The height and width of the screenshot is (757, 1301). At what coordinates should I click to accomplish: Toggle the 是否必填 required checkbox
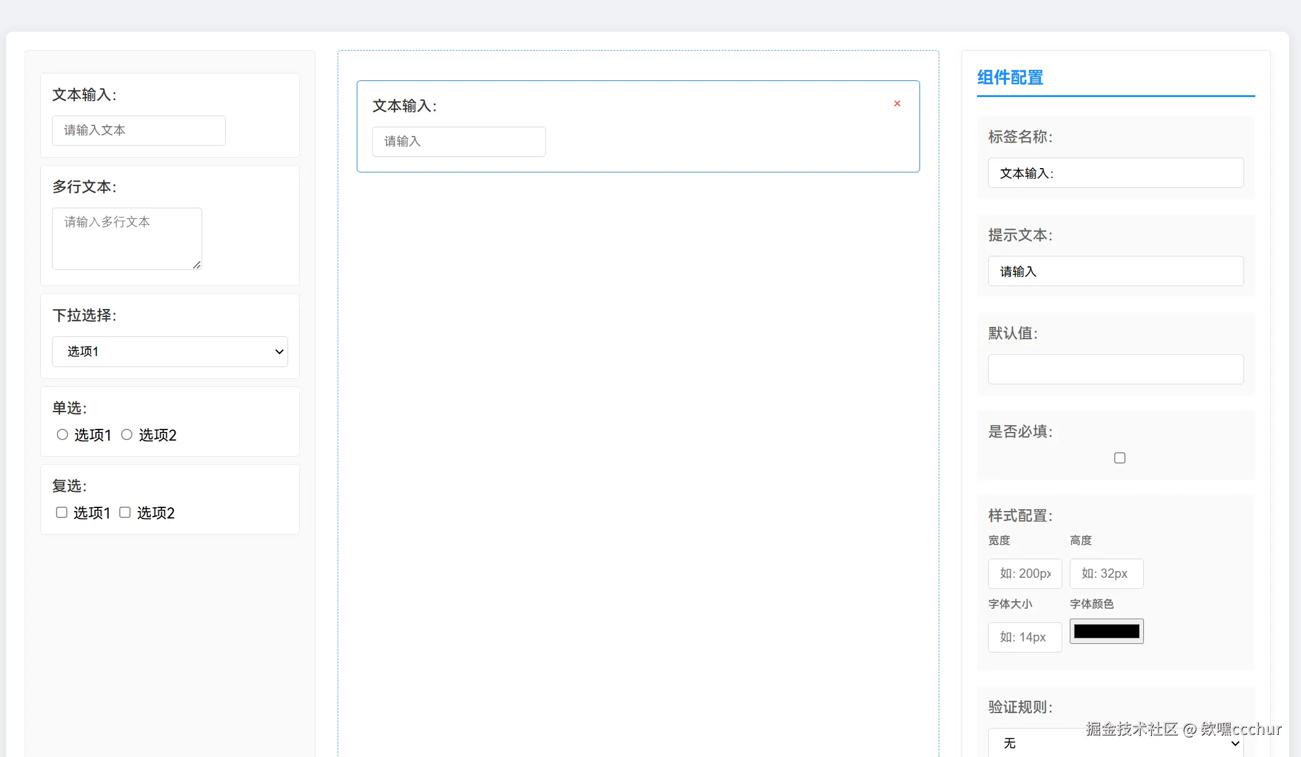1119,458
